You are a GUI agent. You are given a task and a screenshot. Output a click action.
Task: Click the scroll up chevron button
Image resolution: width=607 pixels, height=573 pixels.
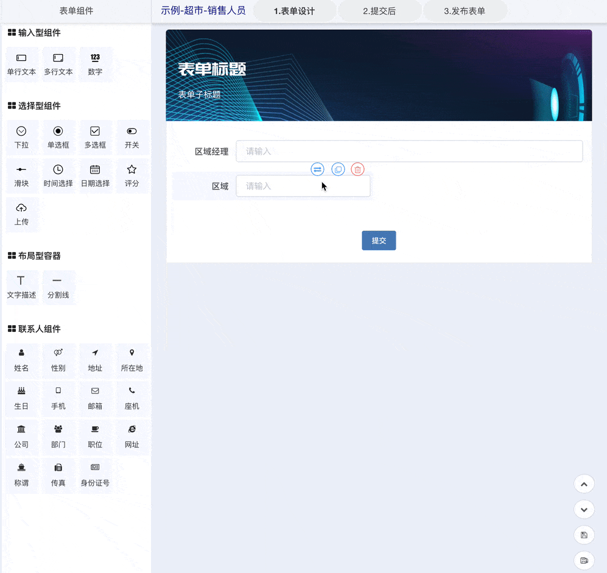[584, 484]
